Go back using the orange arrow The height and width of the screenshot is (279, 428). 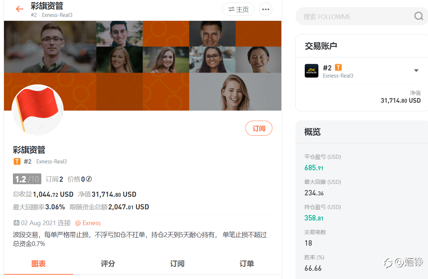[19, 9]
